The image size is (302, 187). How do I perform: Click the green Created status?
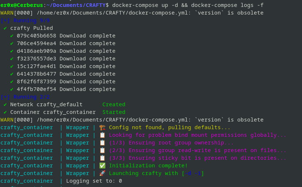tap(114, 105)
